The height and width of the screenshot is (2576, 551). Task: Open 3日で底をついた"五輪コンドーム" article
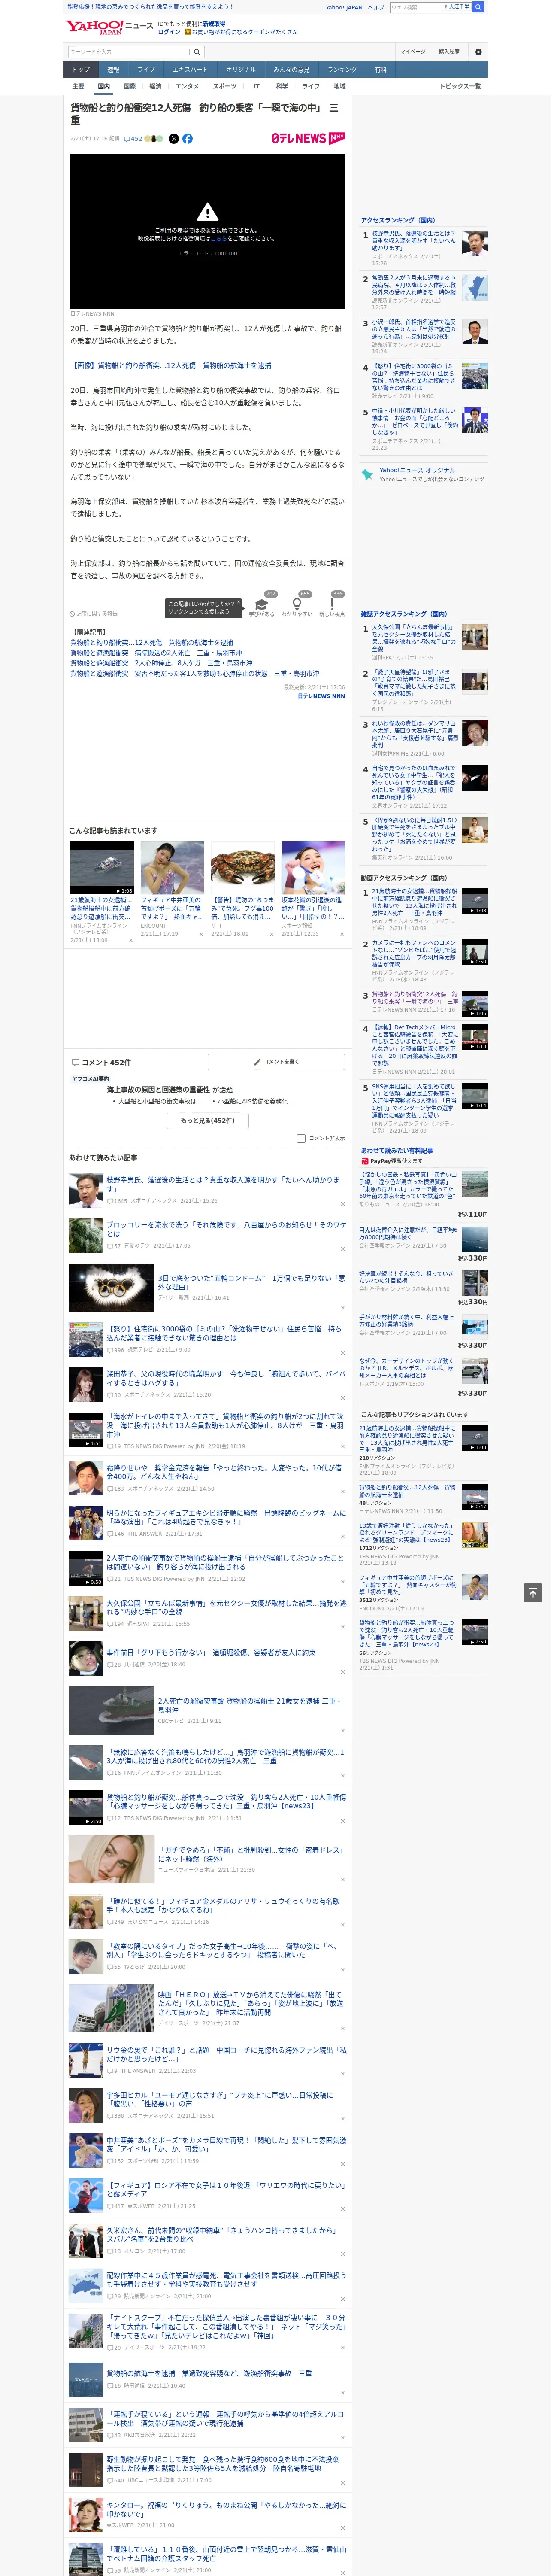[x=251, y=1282]
